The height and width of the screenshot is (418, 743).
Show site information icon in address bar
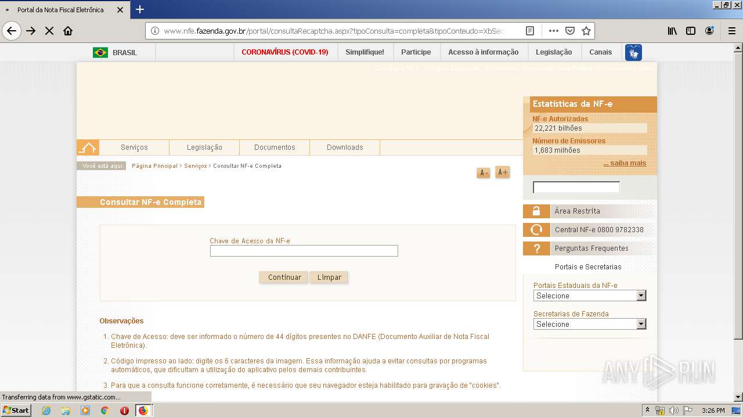point(154,31)
